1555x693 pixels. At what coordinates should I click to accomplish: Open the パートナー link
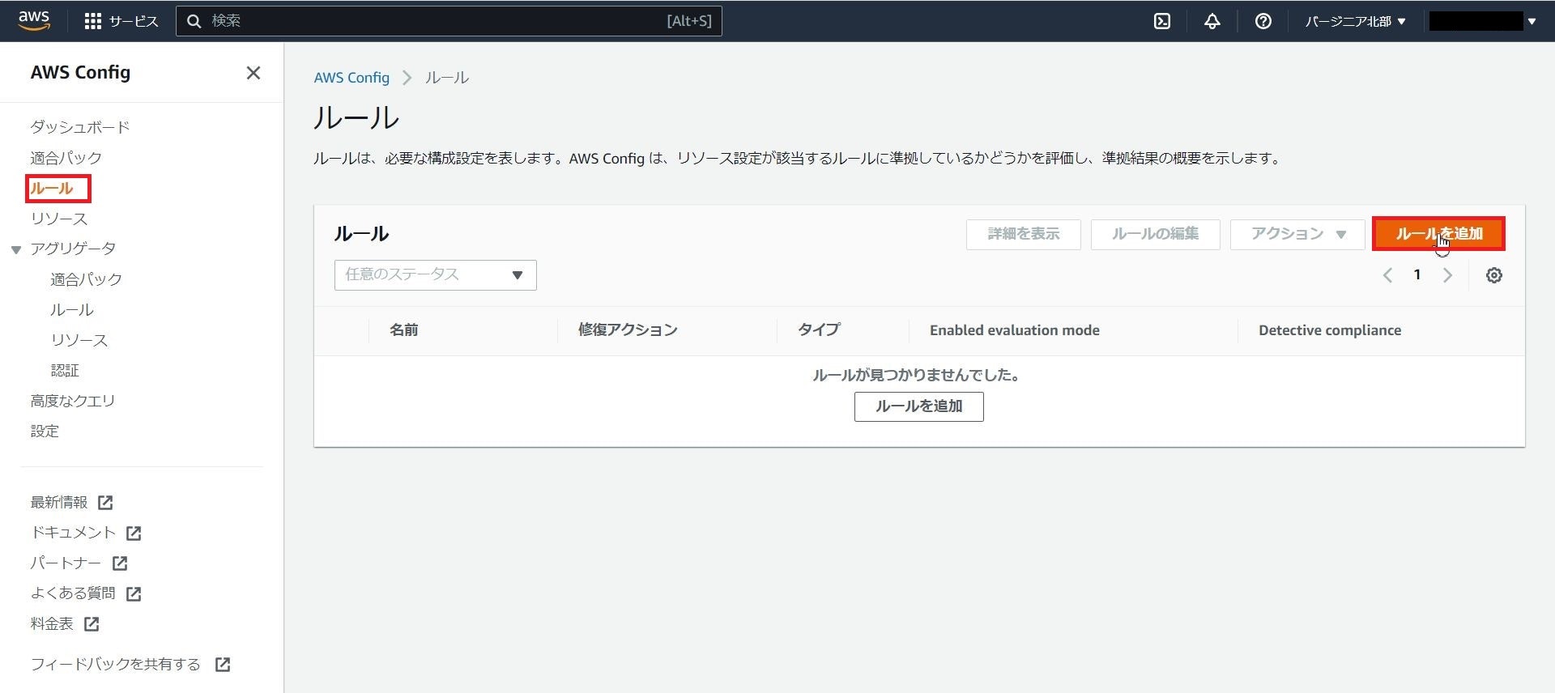click(x=66, y=563)
